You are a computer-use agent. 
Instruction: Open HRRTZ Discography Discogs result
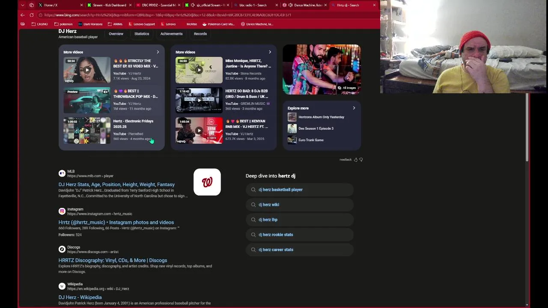113,261
